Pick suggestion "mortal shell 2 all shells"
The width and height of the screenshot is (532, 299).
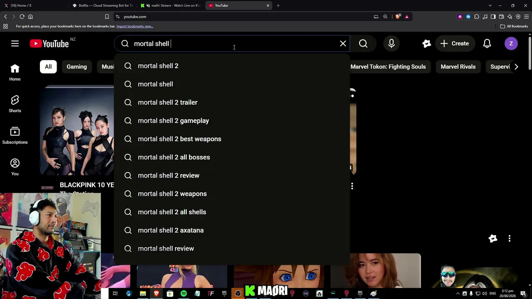tap(232, 212)
